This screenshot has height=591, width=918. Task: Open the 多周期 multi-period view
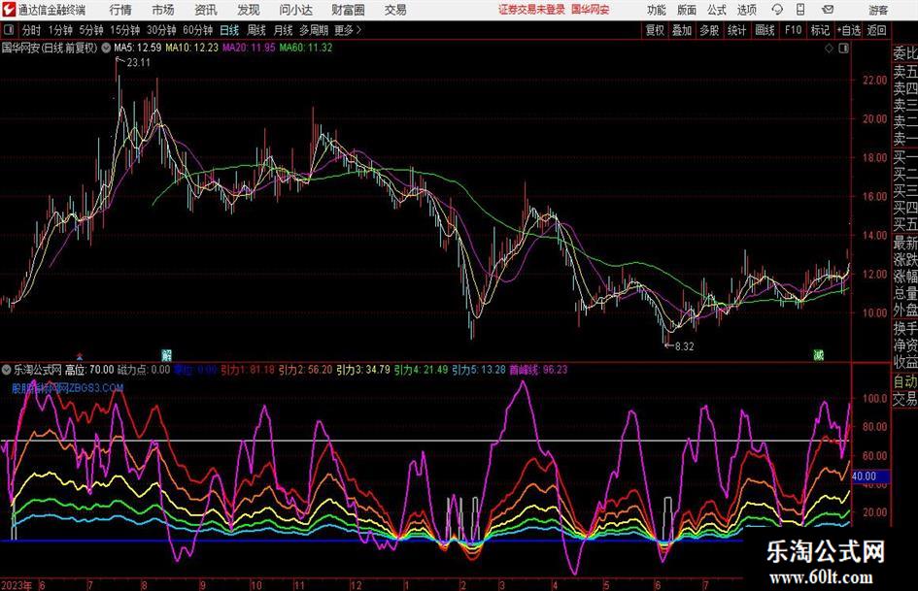pyautogui.click(x=314, y=30)
